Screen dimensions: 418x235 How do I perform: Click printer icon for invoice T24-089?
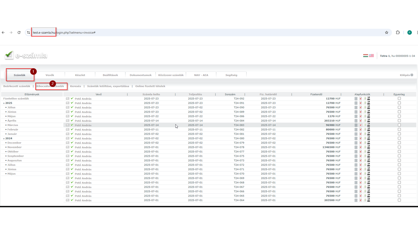click(369, 112)
